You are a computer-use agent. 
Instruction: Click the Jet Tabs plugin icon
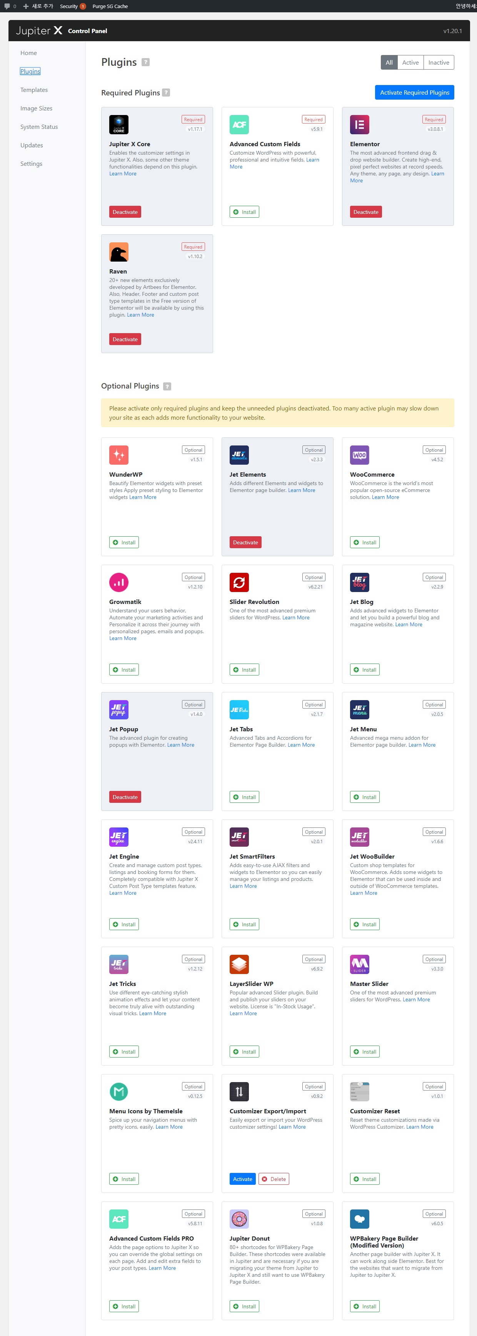click(x=239, y=709)
